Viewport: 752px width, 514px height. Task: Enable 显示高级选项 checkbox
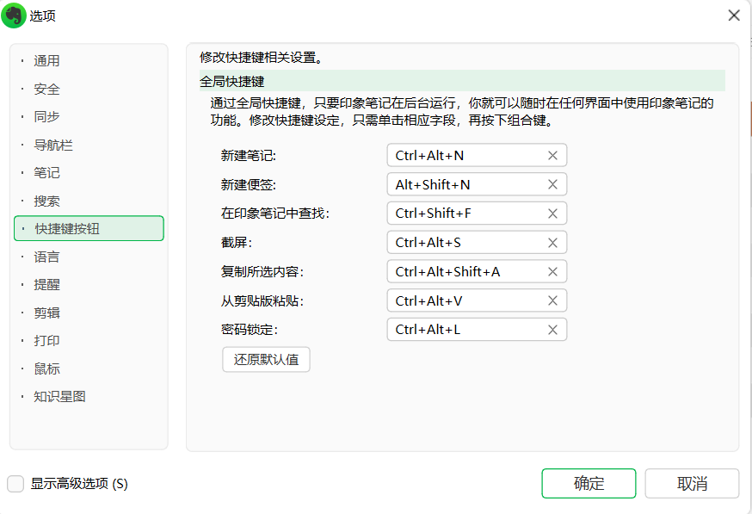[15, 484]
